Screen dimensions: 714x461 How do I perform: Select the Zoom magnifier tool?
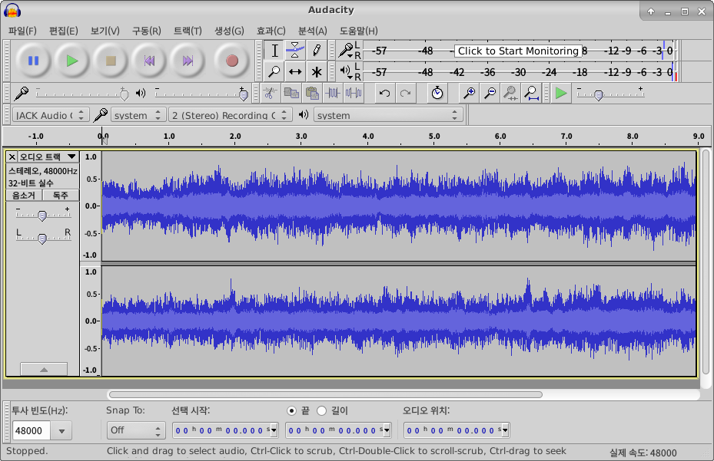tap(274, 71)
